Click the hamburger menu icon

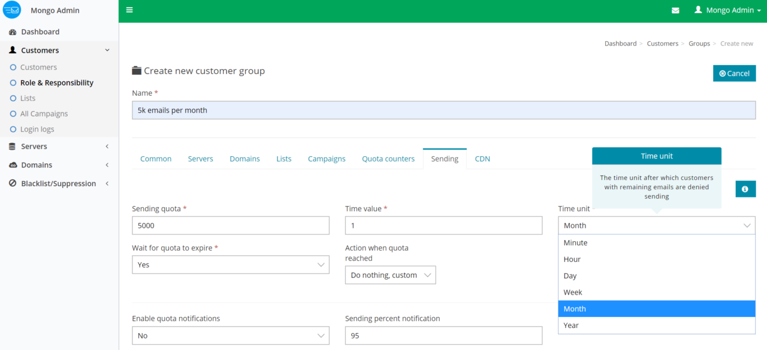[129, 10]
